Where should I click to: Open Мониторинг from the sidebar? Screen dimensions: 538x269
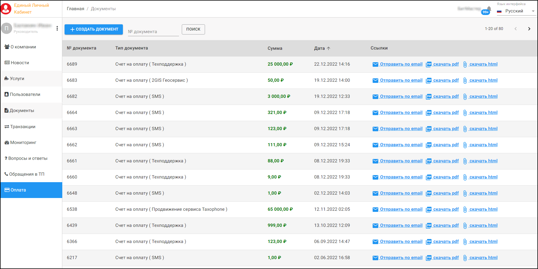[23, 143]
